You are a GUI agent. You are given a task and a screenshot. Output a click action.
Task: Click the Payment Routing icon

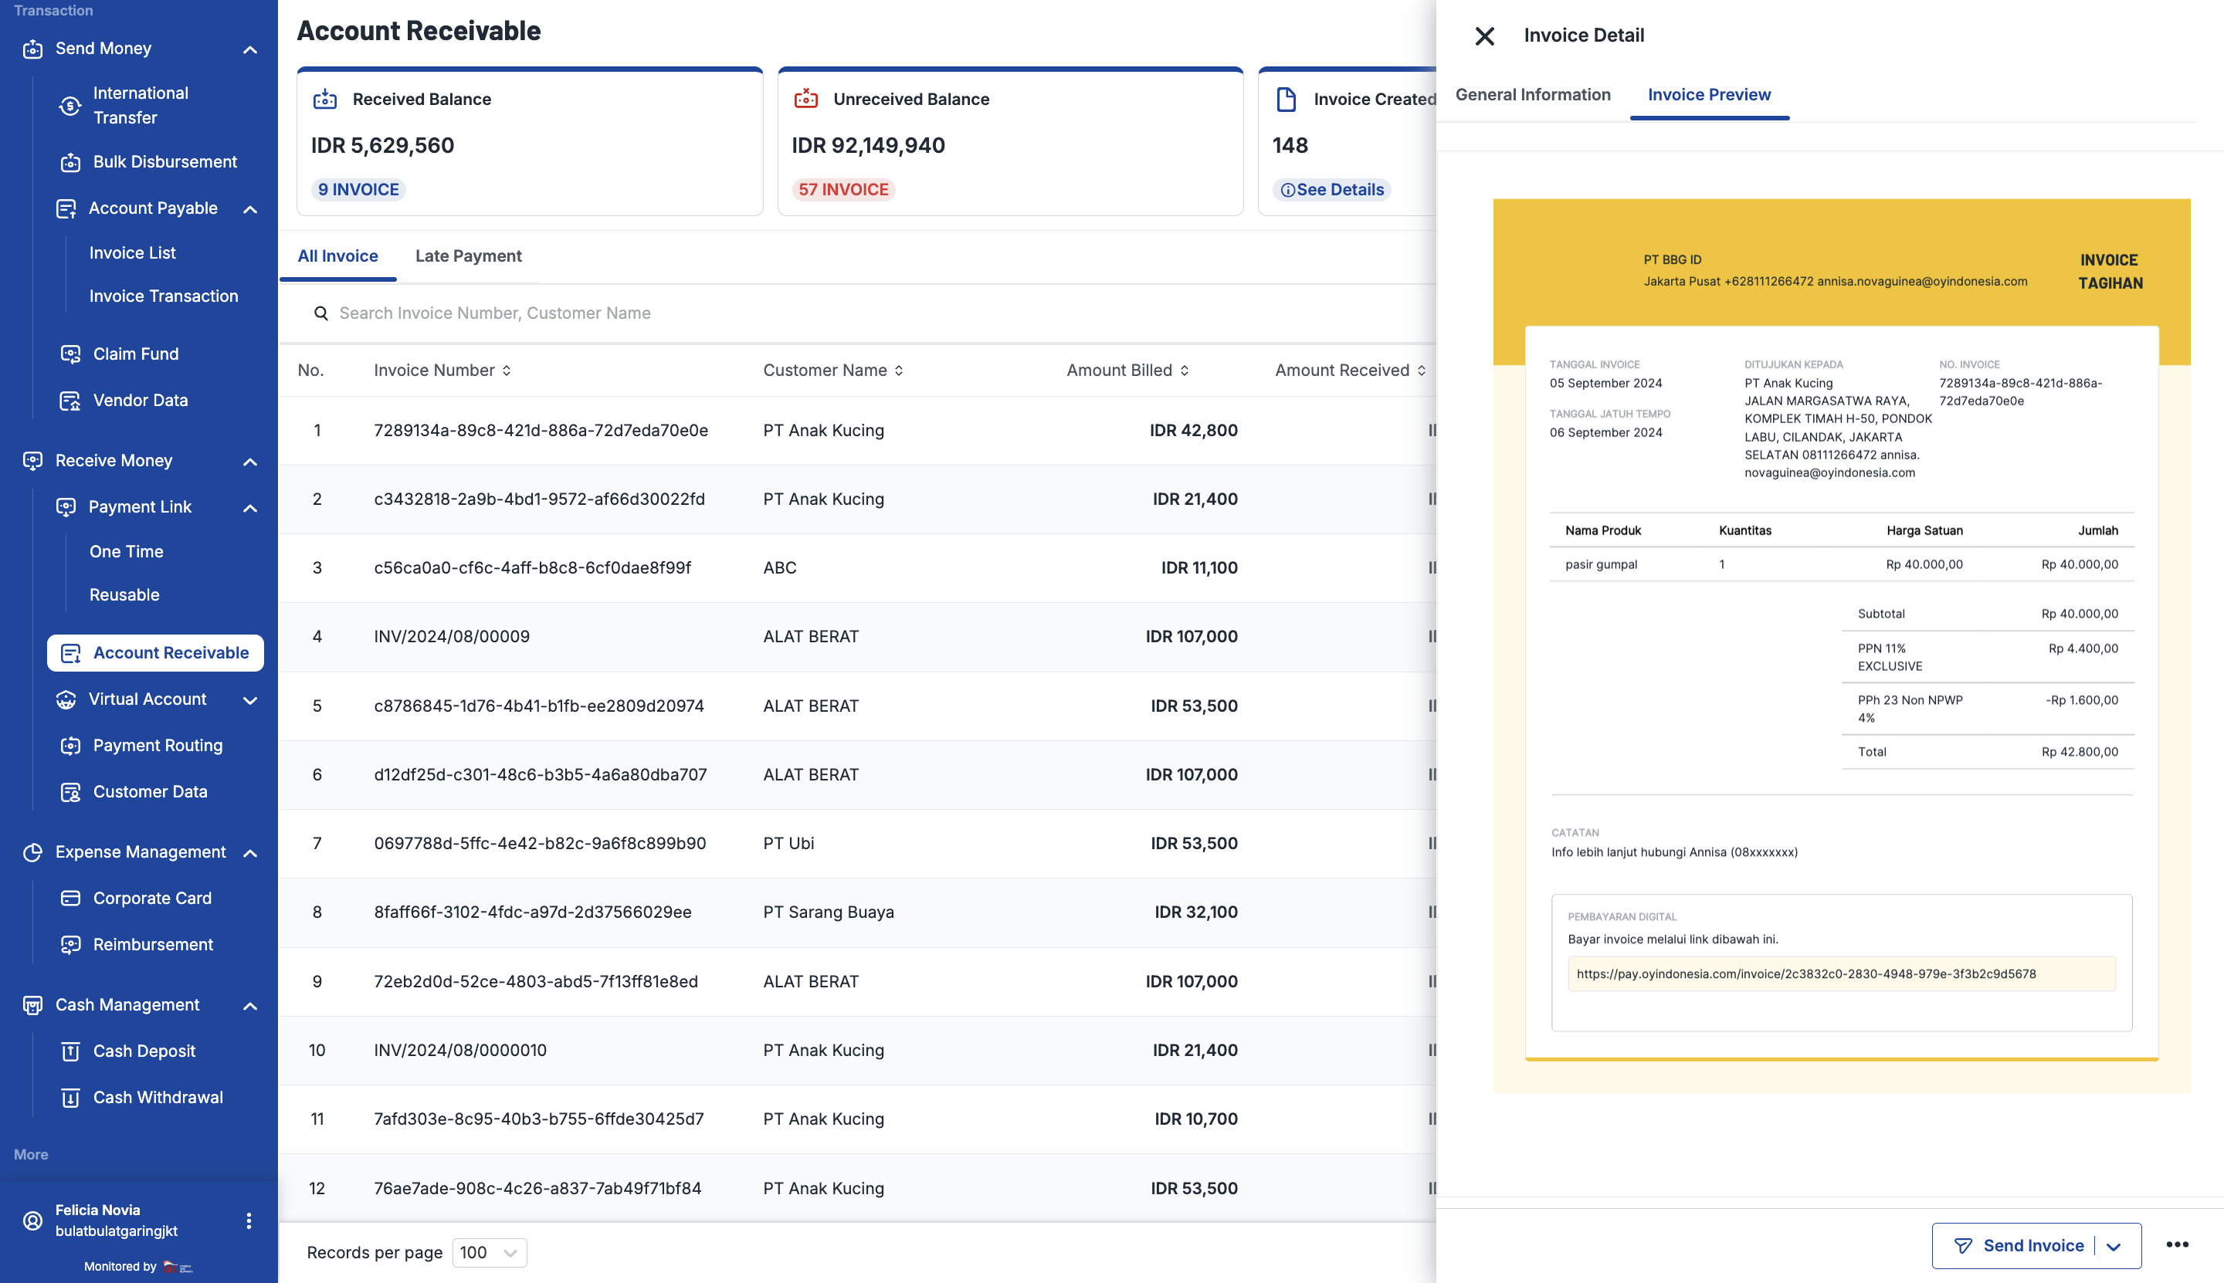point(70,746)
